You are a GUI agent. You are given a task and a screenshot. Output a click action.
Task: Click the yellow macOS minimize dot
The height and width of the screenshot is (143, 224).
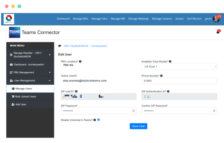coord(13,6)
